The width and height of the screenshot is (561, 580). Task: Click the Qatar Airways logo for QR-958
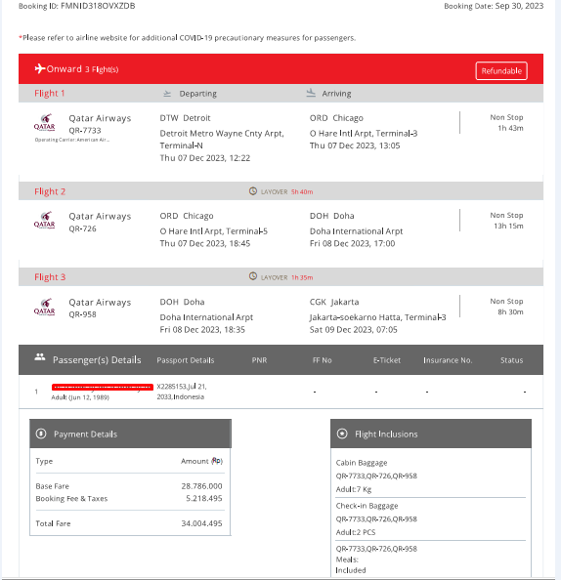pos(44,307)
